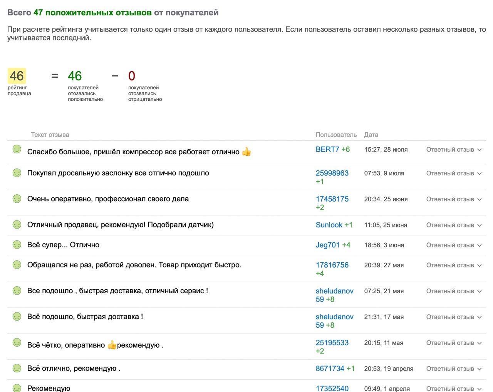Click the smiley icon beside BERT7's compressor review
493x392 pixels.
(17, 149)
